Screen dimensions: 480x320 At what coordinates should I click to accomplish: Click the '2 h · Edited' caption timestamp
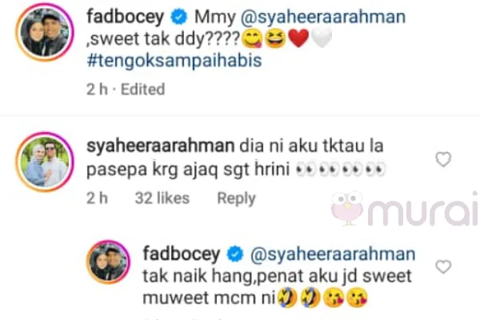pos(126,90)
